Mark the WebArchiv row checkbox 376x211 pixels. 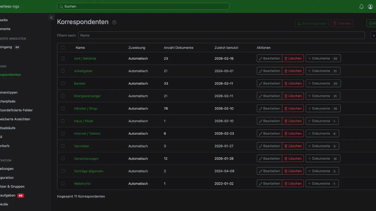click(x=63, y=183)
